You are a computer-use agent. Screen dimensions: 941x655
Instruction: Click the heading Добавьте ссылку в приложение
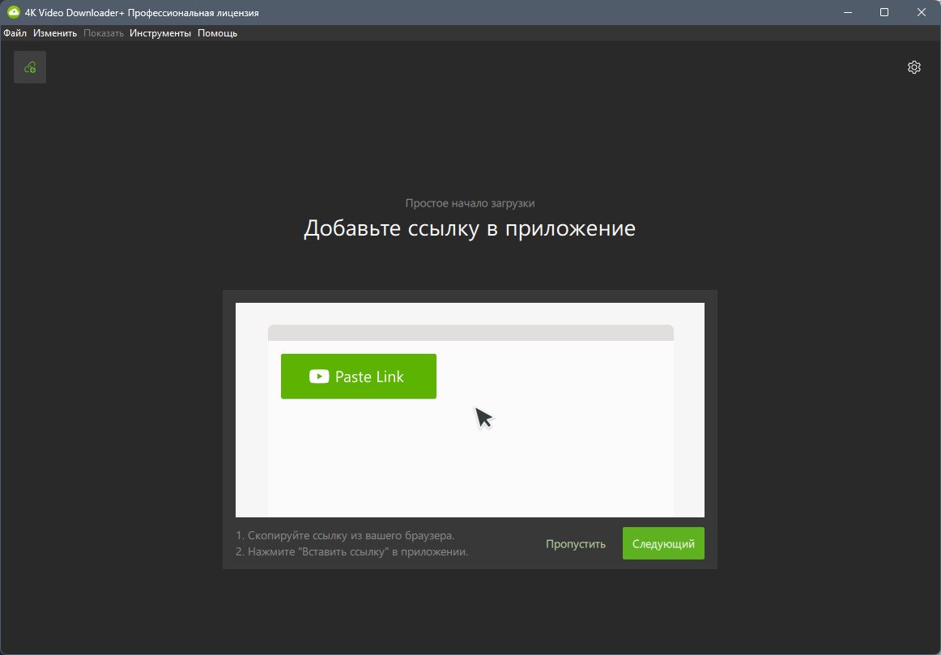pyautogui.click(x=470, y=228)
